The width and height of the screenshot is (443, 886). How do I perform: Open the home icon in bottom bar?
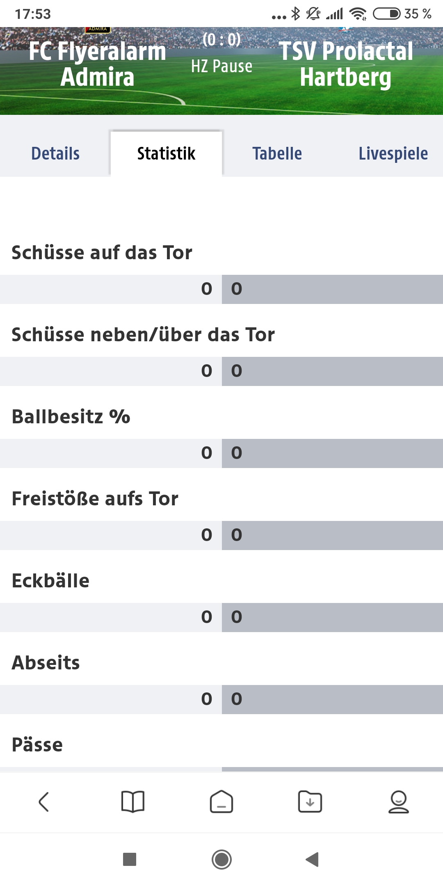(221, 802)
